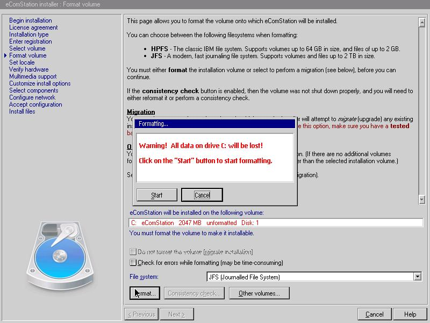Go to Accept configuration step
The image size is (430, 323).
click(x=35, y=104)
